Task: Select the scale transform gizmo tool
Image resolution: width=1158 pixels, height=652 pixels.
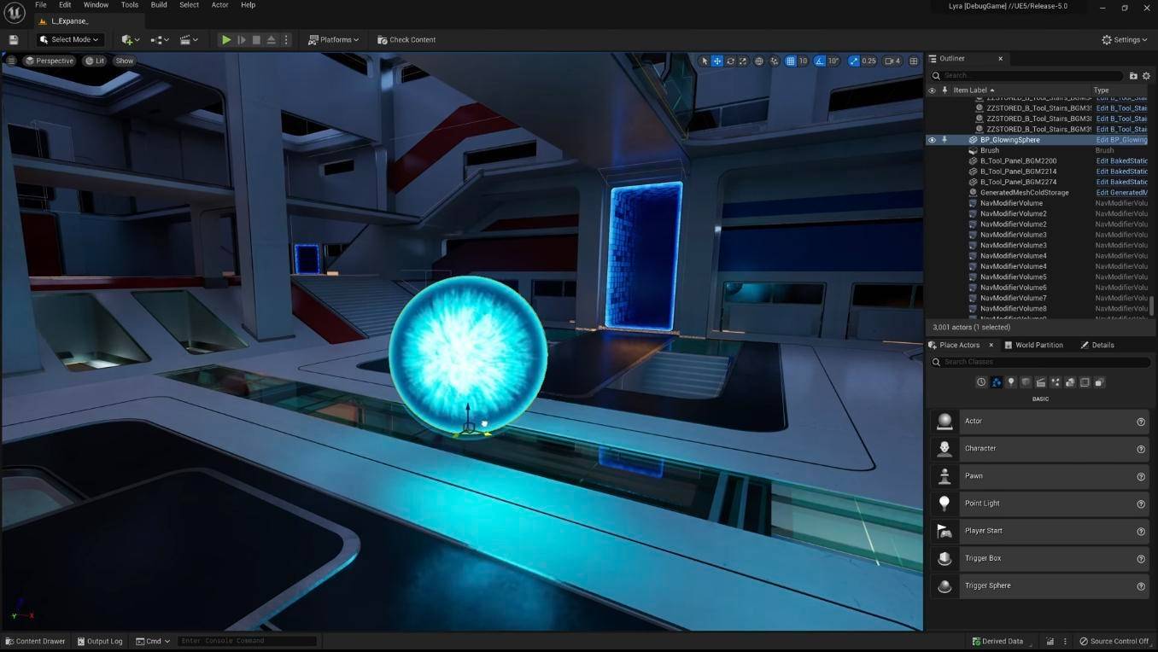Action: click(743, 61)
